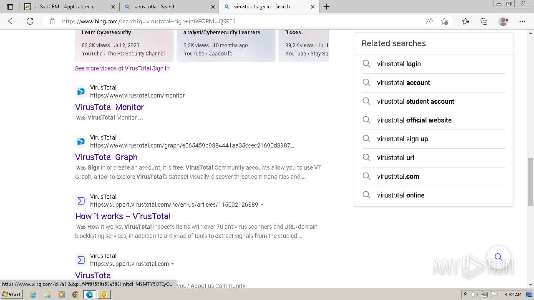Screen dimensions: 534x300
Task: Click the VirusTotal Monitor result favicon
Action: pyautogui.click(x=81, y=91)
